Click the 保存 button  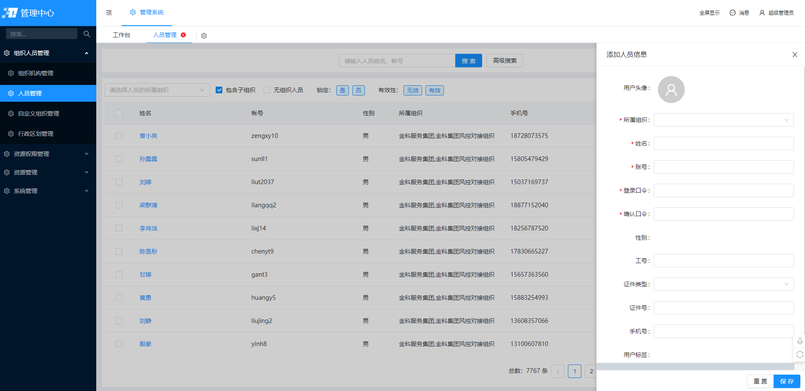[787, 381]
